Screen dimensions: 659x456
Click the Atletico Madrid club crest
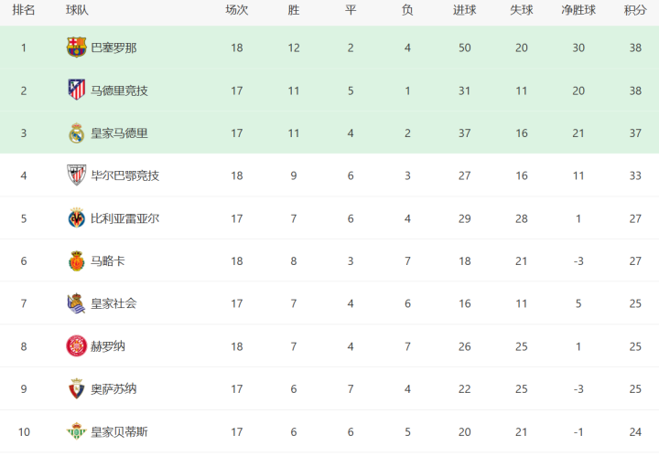[77, 90]
